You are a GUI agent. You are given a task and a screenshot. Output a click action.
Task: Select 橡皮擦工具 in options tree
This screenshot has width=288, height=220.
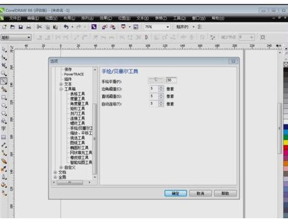[79, 157]
